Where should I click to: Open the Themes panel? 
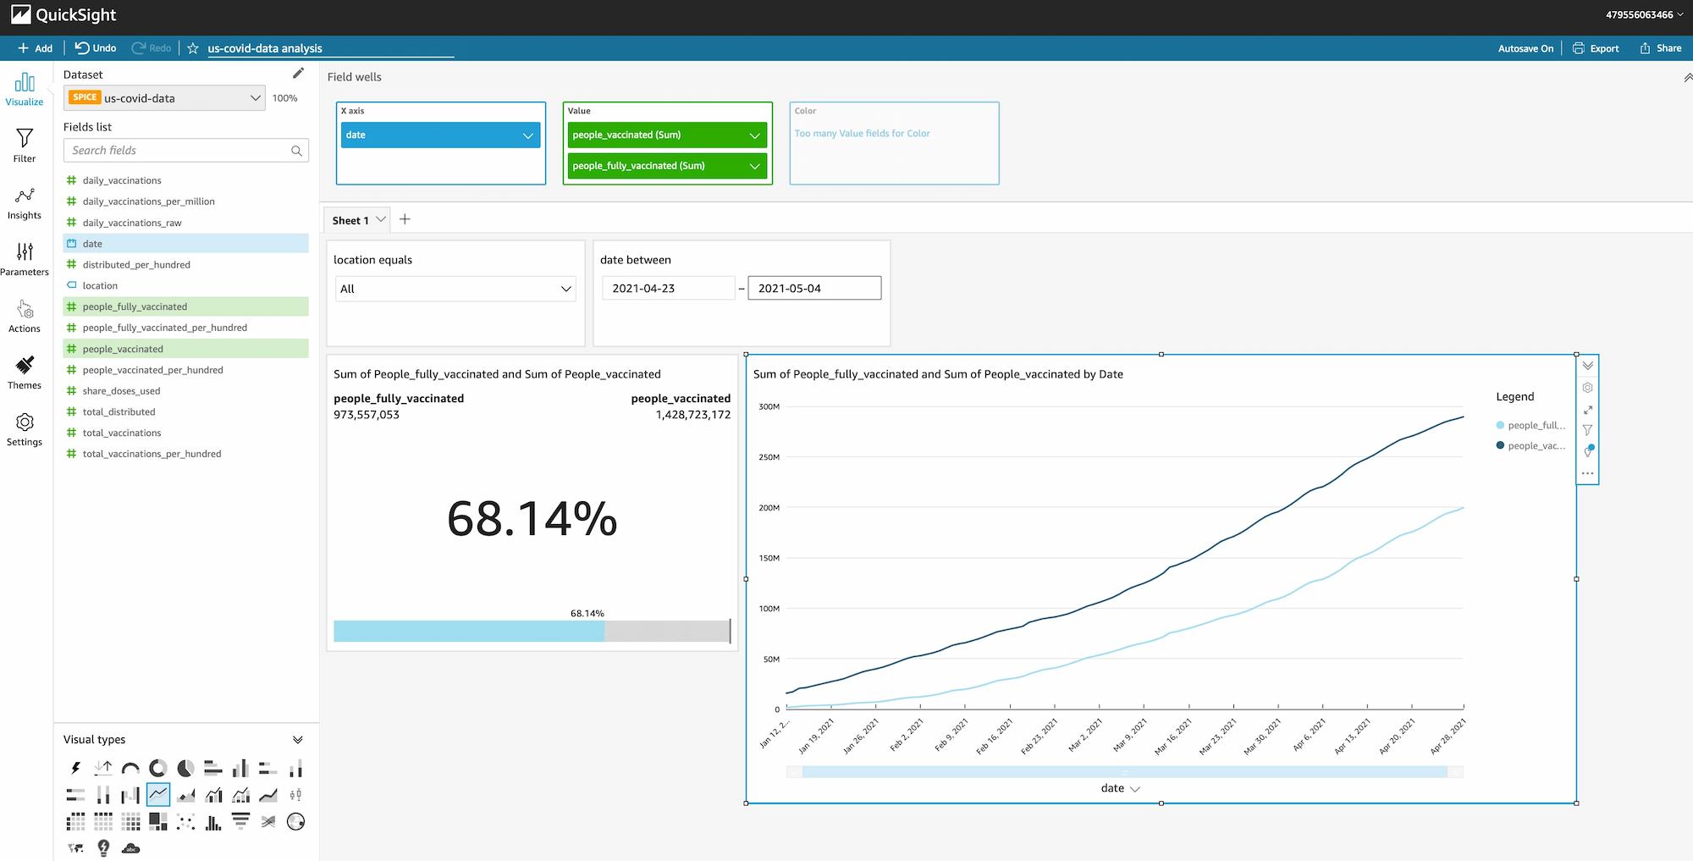[25, 373]
